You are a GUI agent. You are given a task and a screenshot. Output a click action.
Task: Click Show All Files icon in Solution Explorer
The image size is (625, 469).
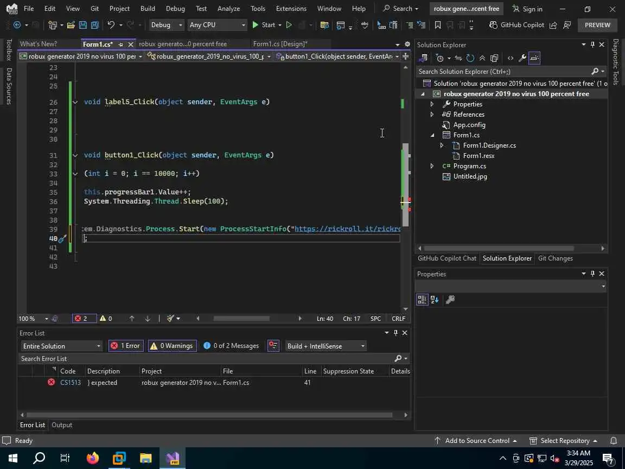tap(494, 58)
